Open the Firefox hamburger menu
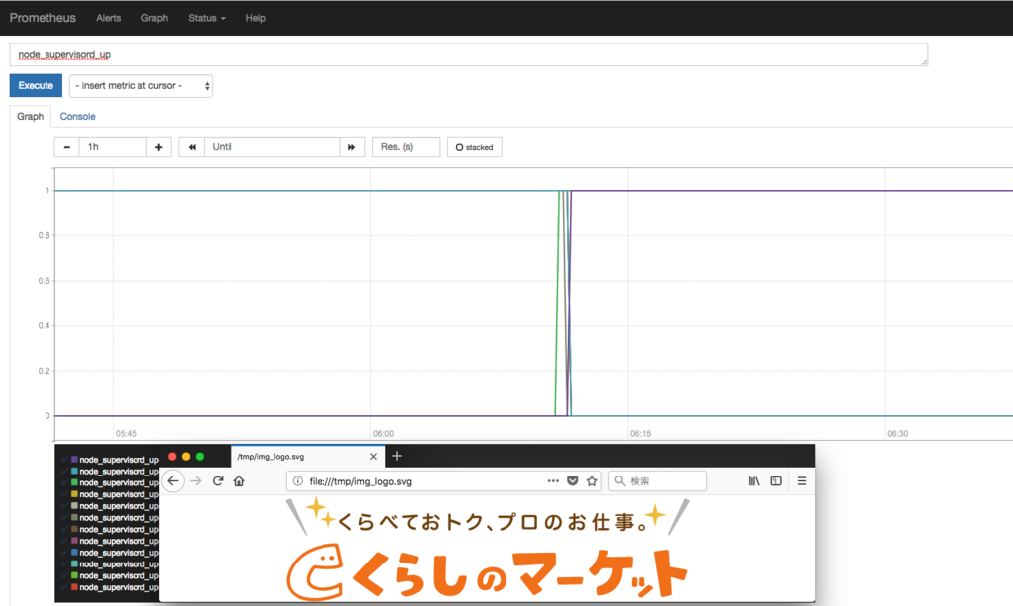 point(800,481)
